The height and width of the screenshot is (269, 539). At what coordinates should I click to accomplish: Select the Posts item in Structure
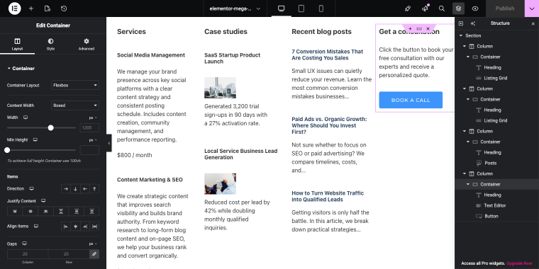[491, 163]
